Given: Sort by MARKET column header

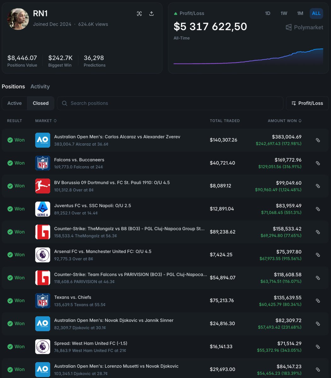Looking at the screenshot, I should (46, 121).
